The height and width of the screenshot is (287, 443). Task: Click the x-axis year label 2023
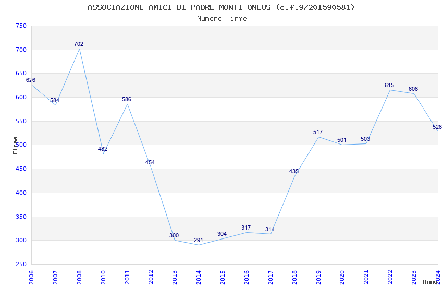click(414, 277)
